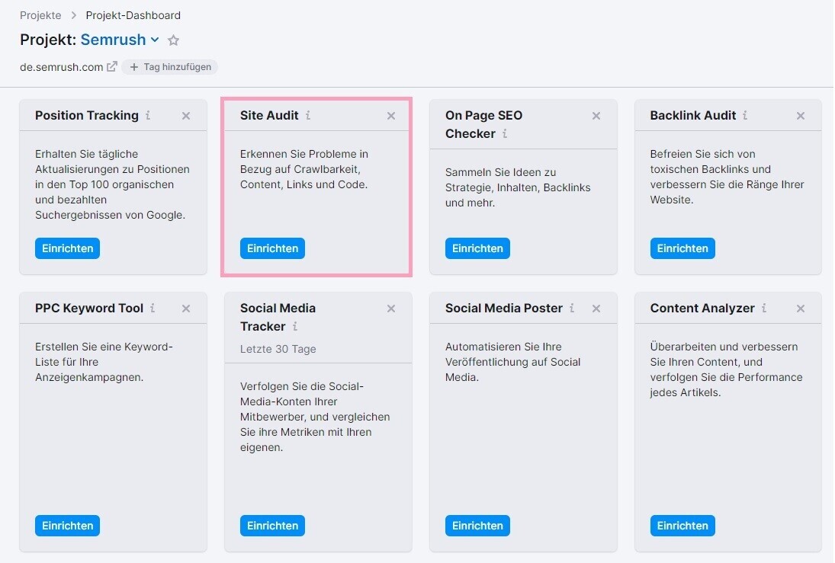This screenshot has height=563, width=835.
Task: Dismiss the Position Tracking card
Action: [185, 116]
